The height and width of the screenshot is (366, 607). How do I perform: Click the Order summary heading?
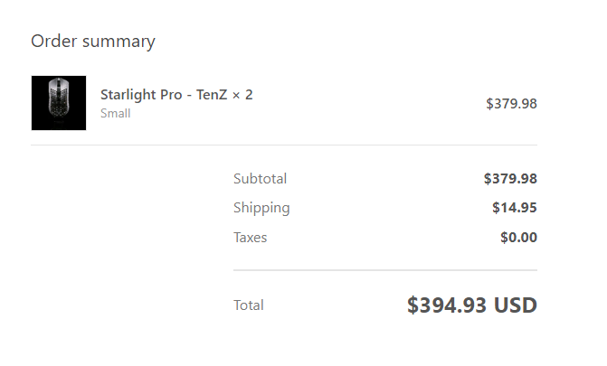click(x=93, y=42)
